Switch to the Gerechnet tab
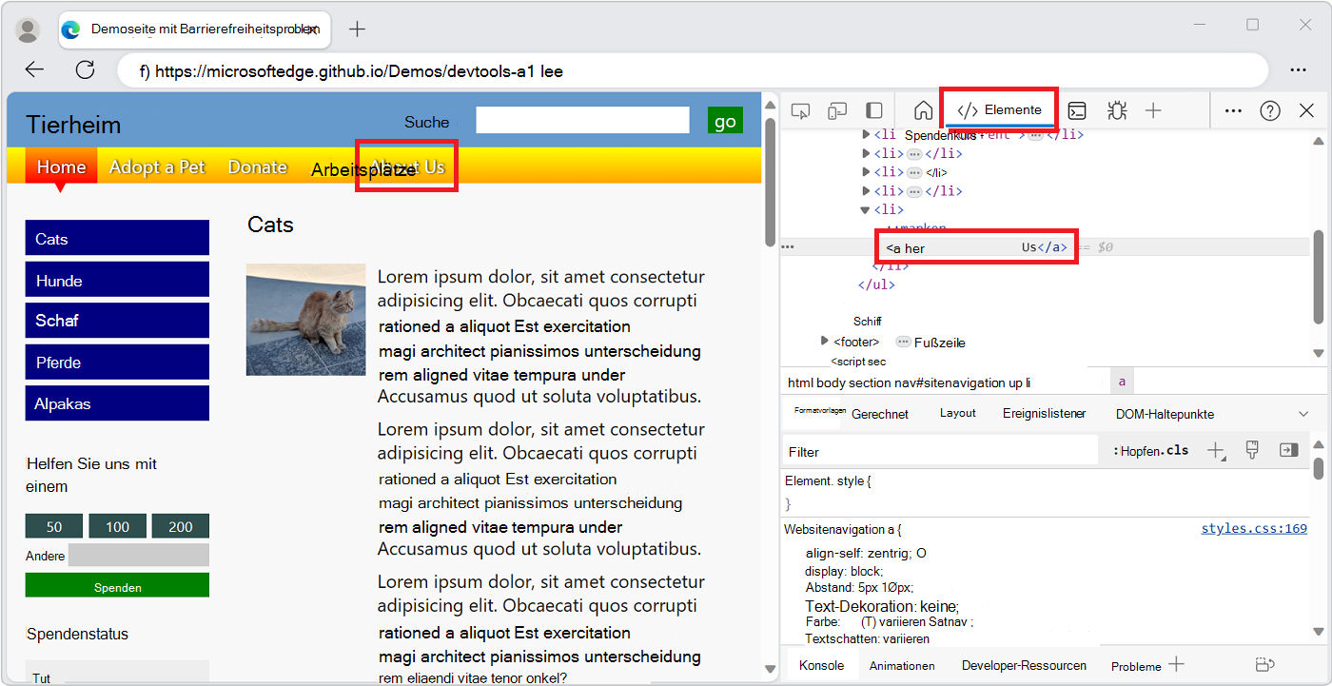1332x686 pixels. point(880,413)
